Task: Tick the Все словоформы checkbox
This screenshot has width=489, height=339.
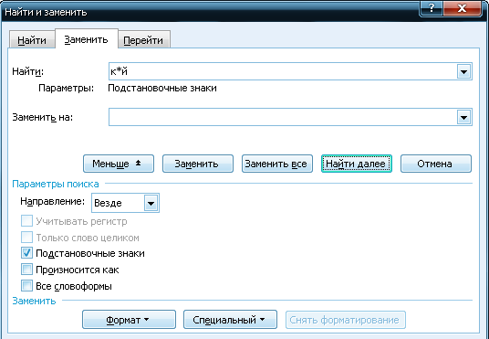Action: click(26, 286)
